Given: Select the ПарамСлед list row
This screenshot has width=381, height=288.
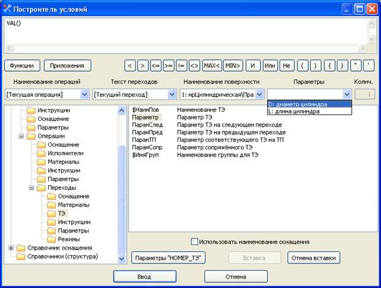Looking at the screenshot, I should pyautogui.click(x=207, y=125).
